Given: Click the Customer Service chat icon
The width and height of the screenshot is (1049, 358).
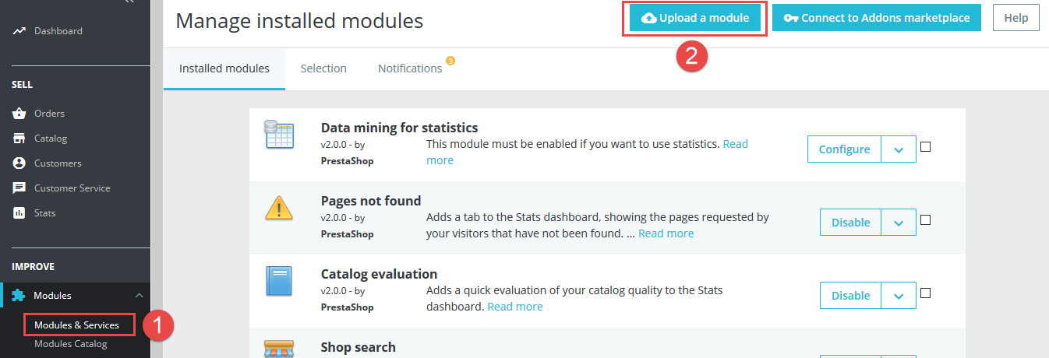Looking at the screenshot, I should 19,188.
